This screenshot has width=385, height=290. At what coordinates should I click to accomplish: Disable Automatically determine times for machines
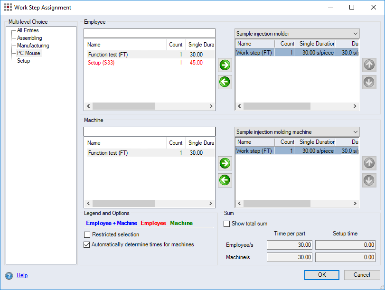87,244
